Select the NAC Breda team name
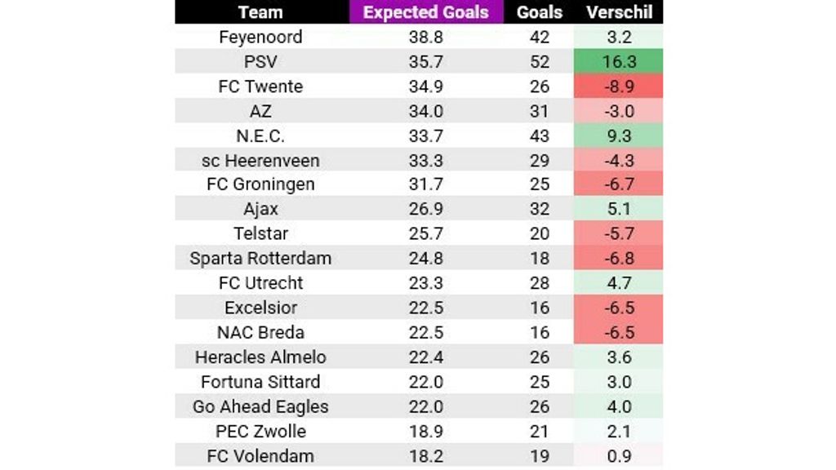This screenshot has height=470, width=836. tap(260, 332)
